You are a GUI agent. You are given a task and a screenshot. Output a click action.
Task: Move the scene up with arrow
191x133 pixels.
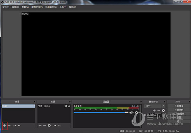(15, 125)
